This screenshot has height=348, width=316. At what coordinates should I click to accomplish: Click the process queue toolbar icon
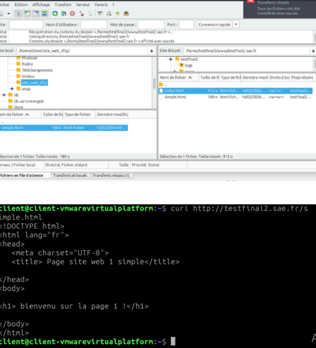pos(64,14)
